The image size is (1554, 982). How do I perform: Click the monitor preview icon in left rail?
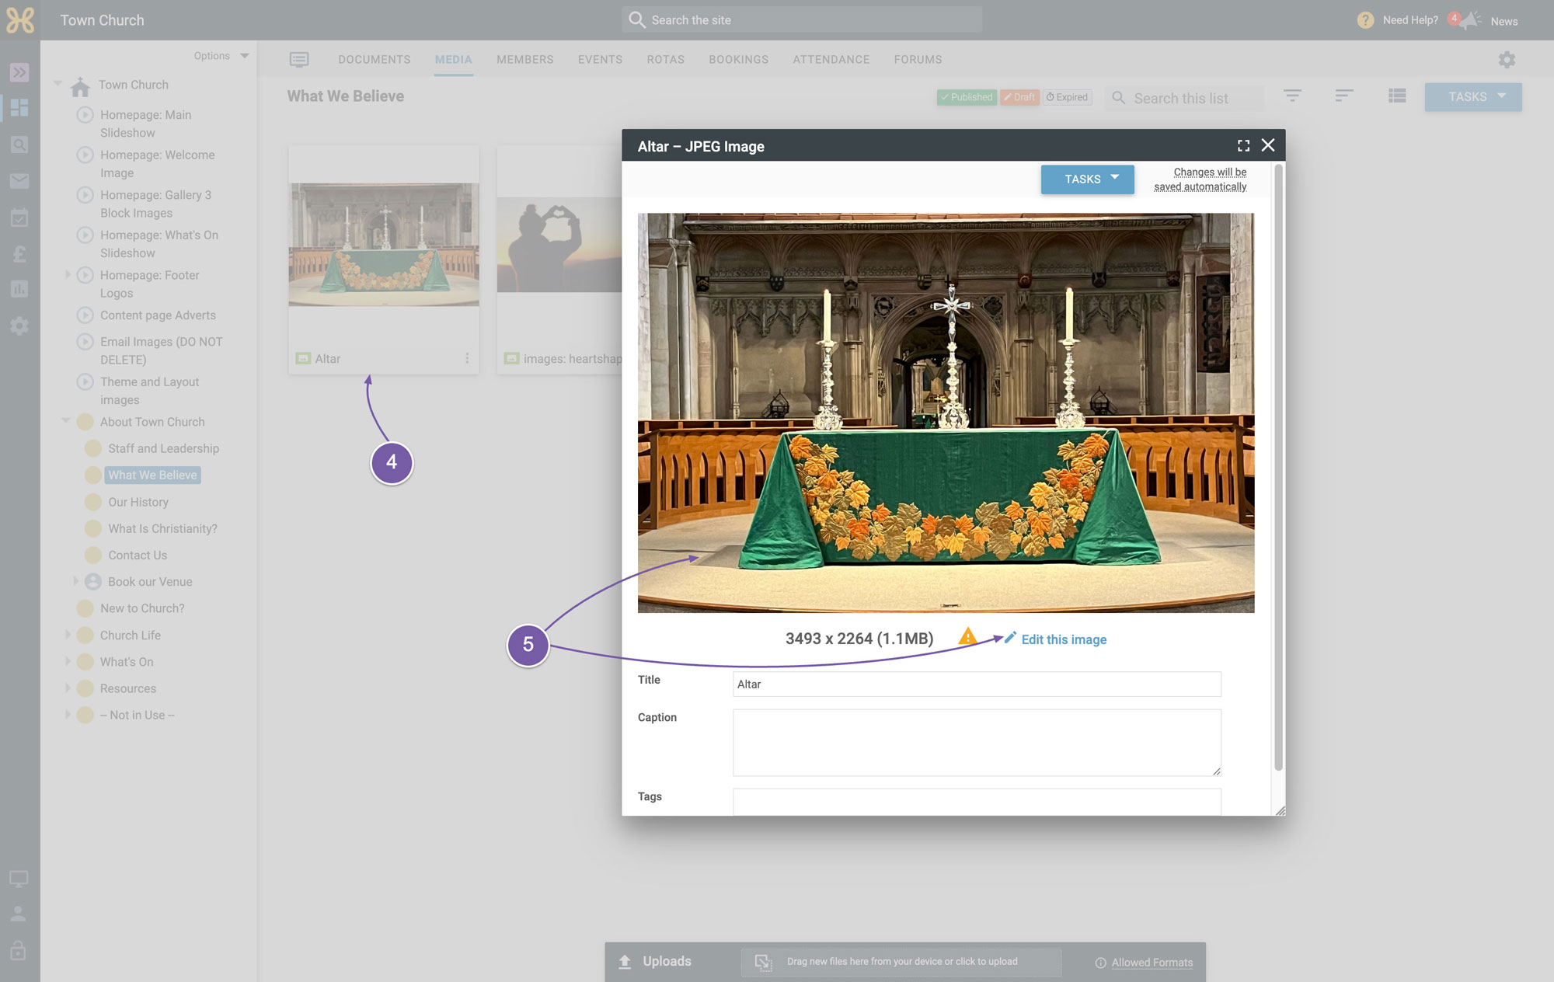19,879
